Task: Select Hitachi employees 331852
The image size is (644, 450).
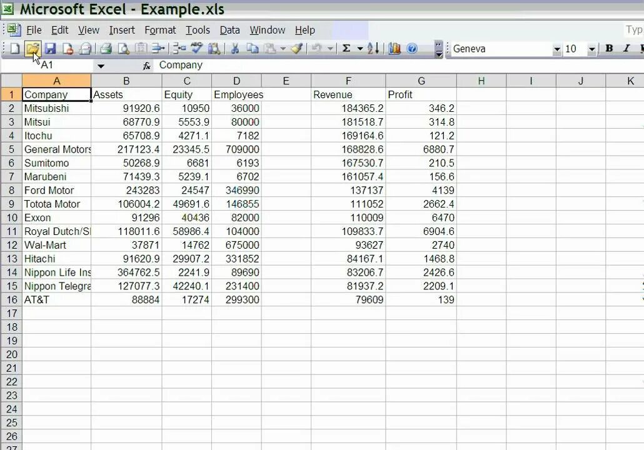Action: point(236,259)
